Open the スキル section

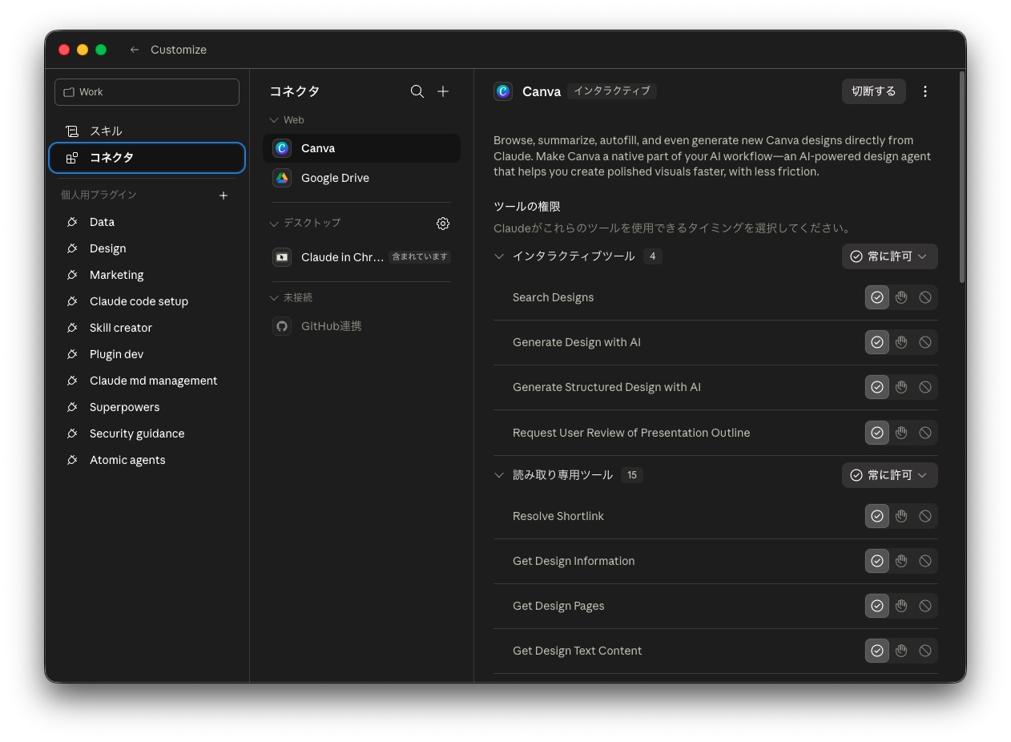pos(147,131)
